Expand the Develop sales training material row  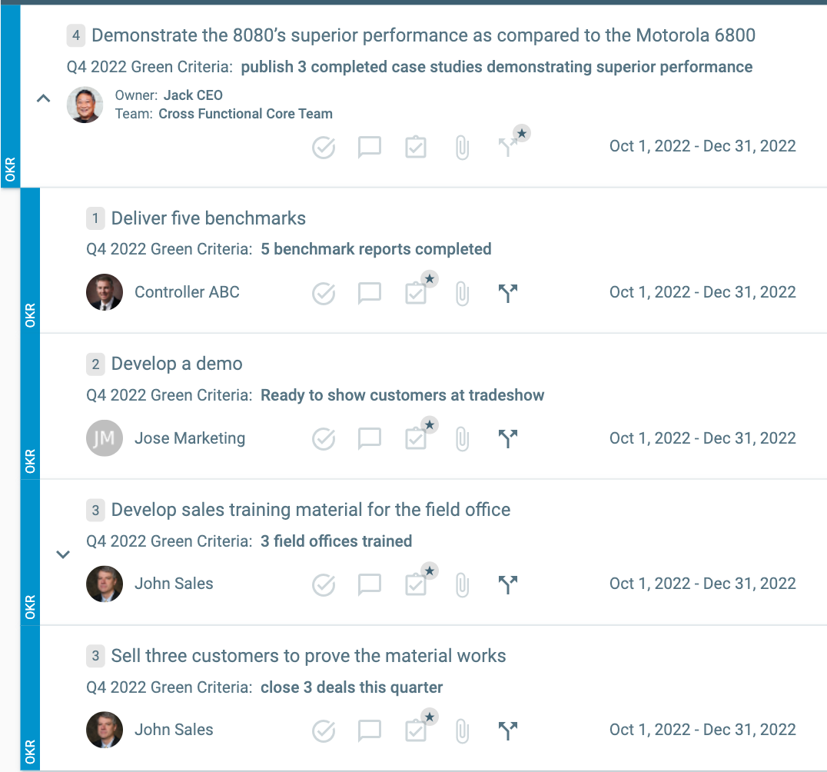click(63, 554)
